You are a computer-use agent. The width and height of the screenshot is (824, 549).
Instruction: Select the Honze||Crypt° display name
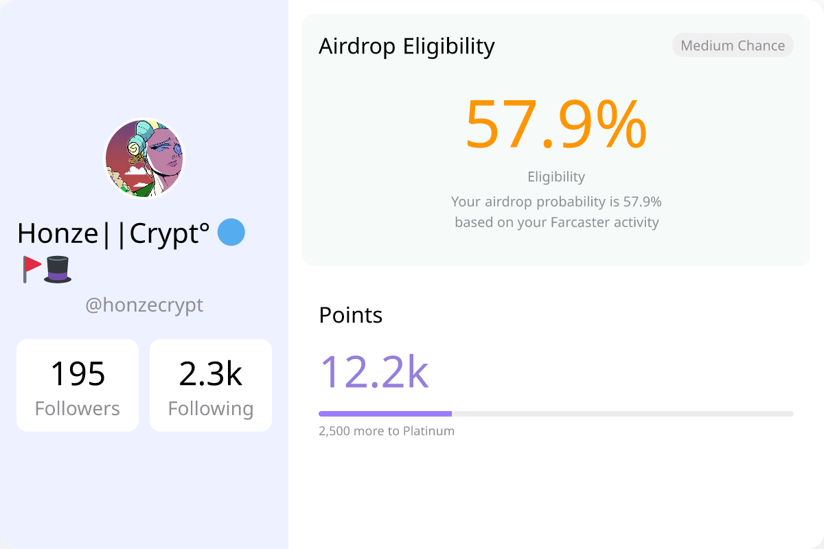tap(113, 234)
